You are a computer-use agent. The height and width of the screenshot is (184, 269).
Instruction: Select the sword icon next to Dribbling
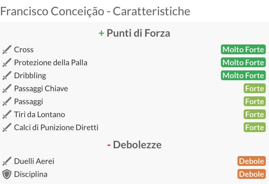(7, 76)
